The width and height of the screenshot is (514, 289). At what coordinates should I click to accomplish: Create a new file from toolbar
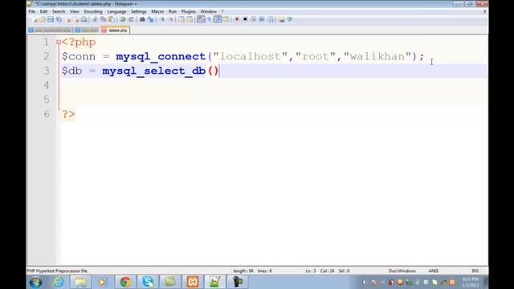click(35, 19)
